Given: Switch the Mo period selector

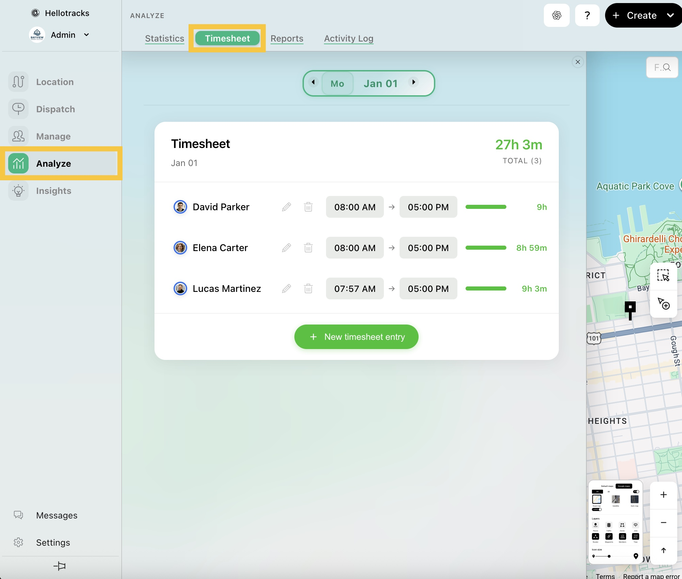Looking at the screenshot, I should [x=337, y=83].
